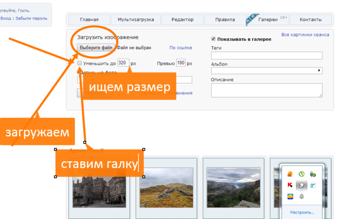Open the fjord valley thumbnail

coord(233,187)
